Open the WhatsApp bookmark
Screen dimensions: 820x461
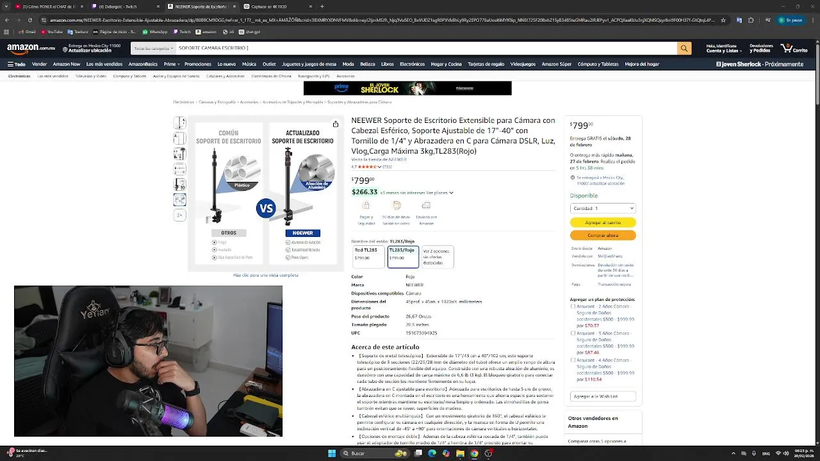click(x=155, y=31)
